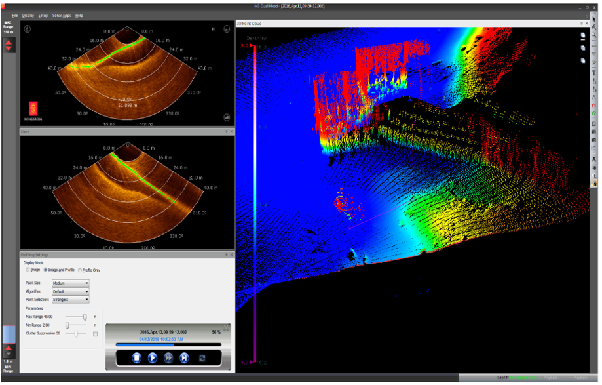The image size is (602, 385).
Task: Click the signal bars icon in sonar view
Action: pyautogui.click(x=227, y=116)
